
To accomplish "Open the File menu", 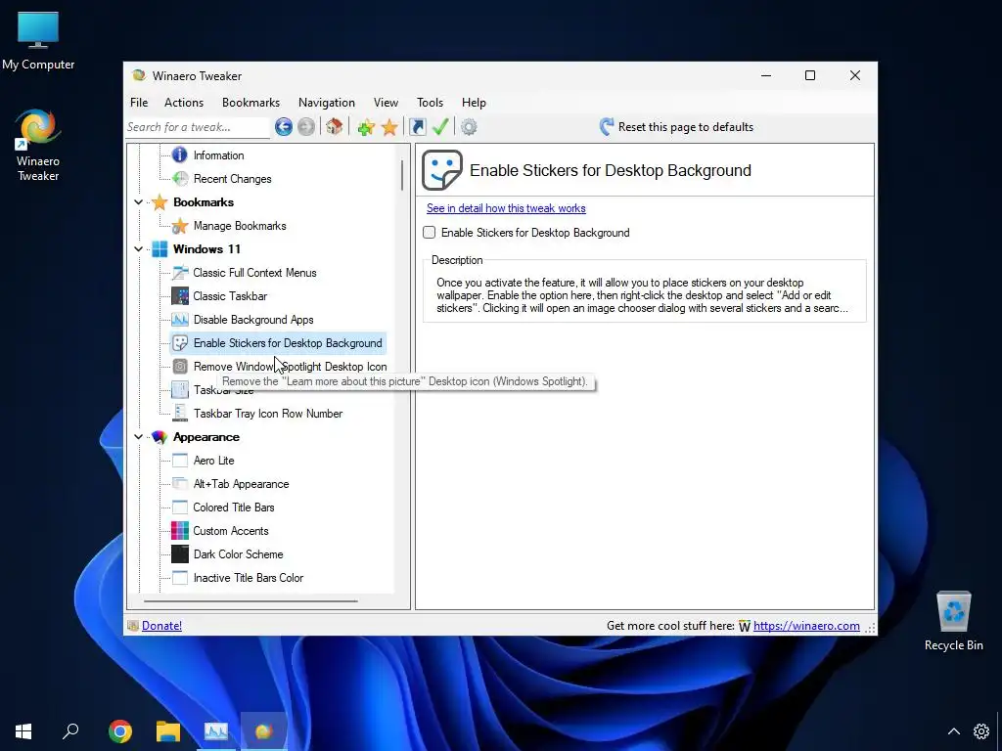I will [139, 102].
